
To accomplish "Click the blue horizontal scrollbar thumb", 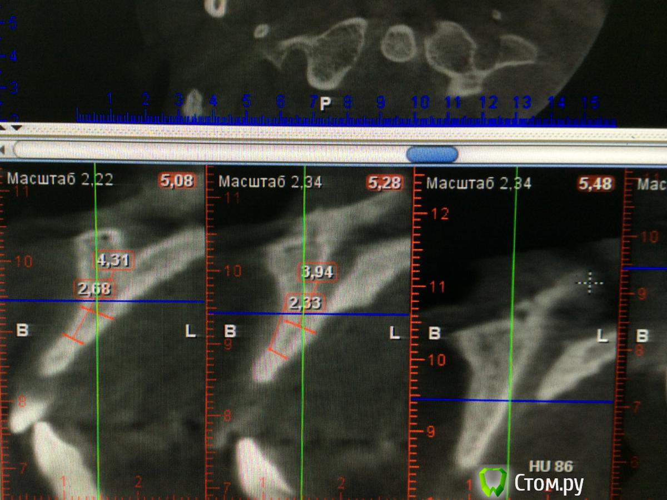I will [432, 154].
